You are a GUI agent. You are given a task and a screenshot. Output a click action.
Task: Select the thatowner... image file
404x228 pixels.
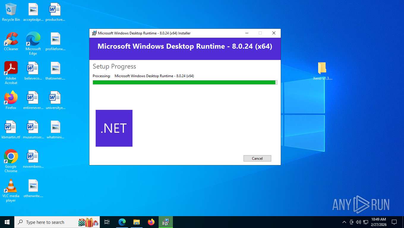[x=55, y=71]
